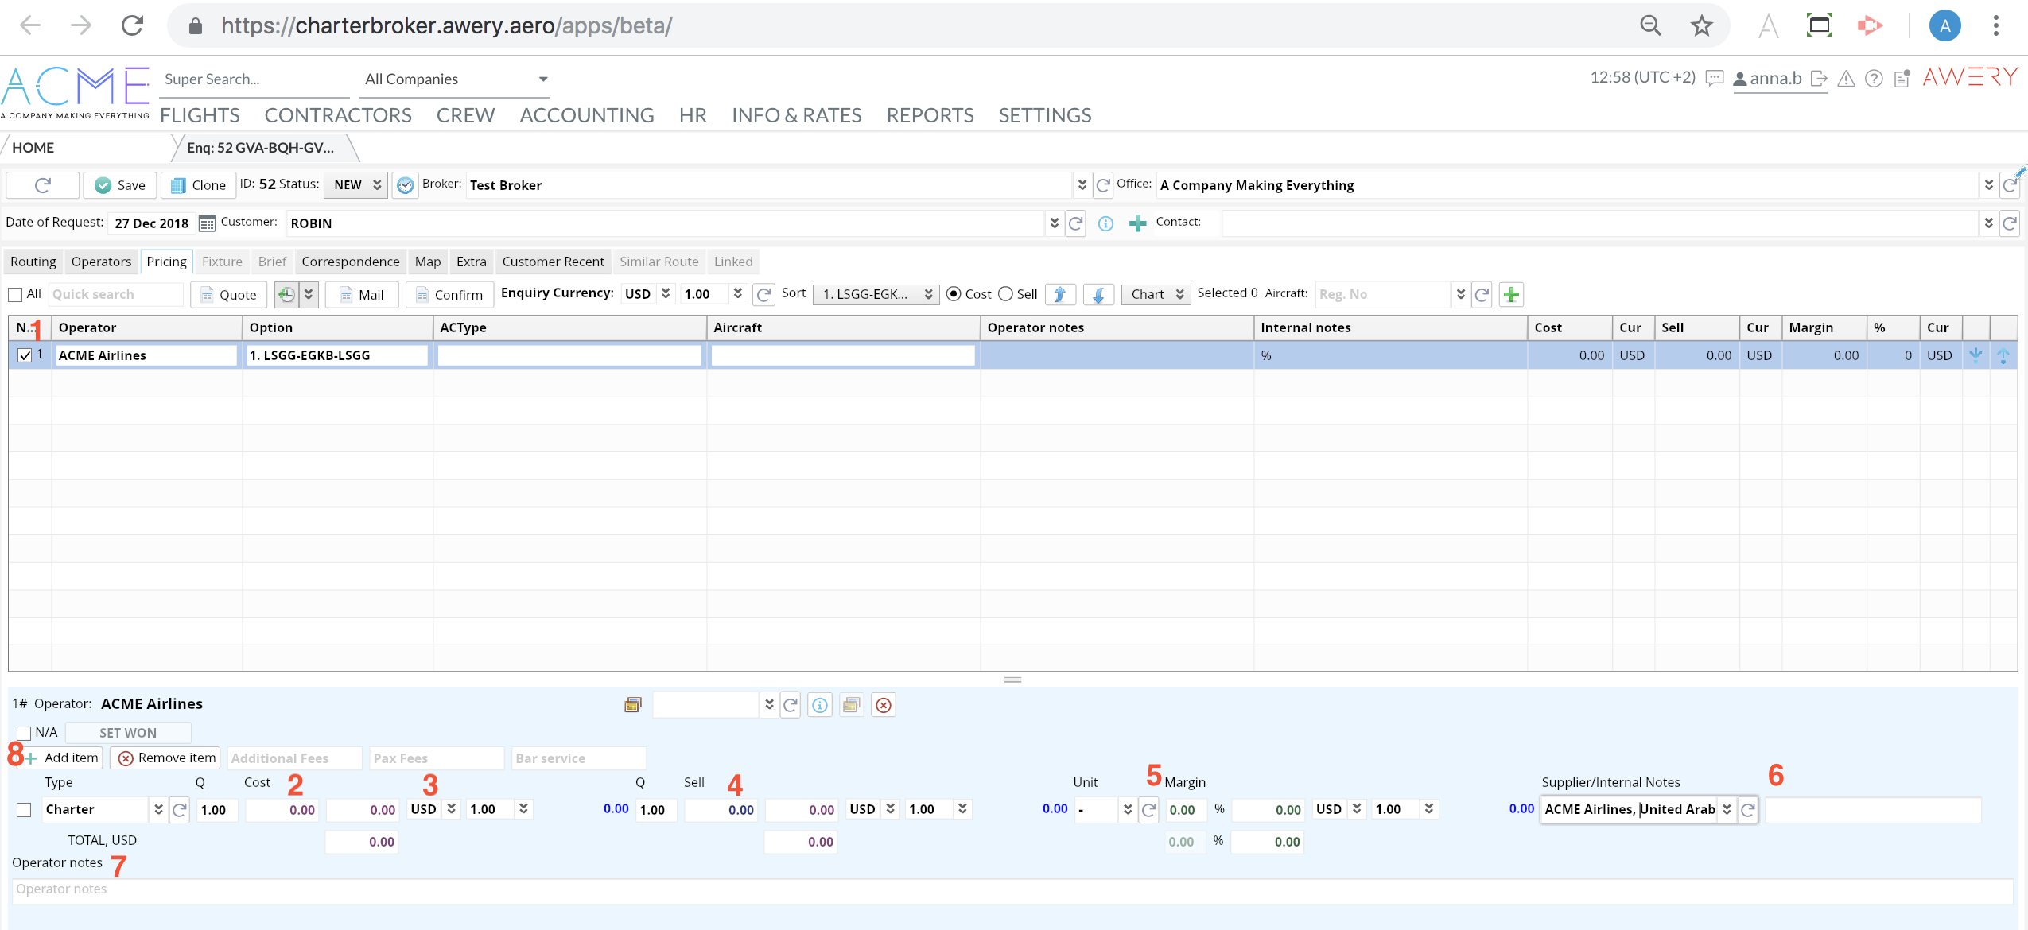
Task: Check the All checkbox
Action: [15, 295]
